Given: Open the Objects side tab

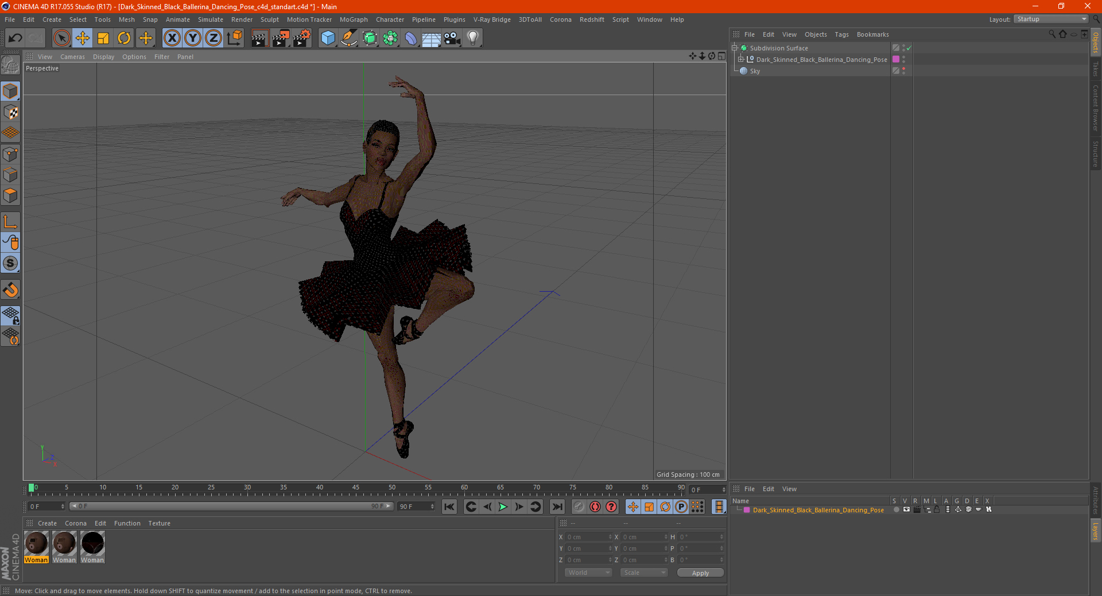Looking at the screenshot, I should (1096, 42).
